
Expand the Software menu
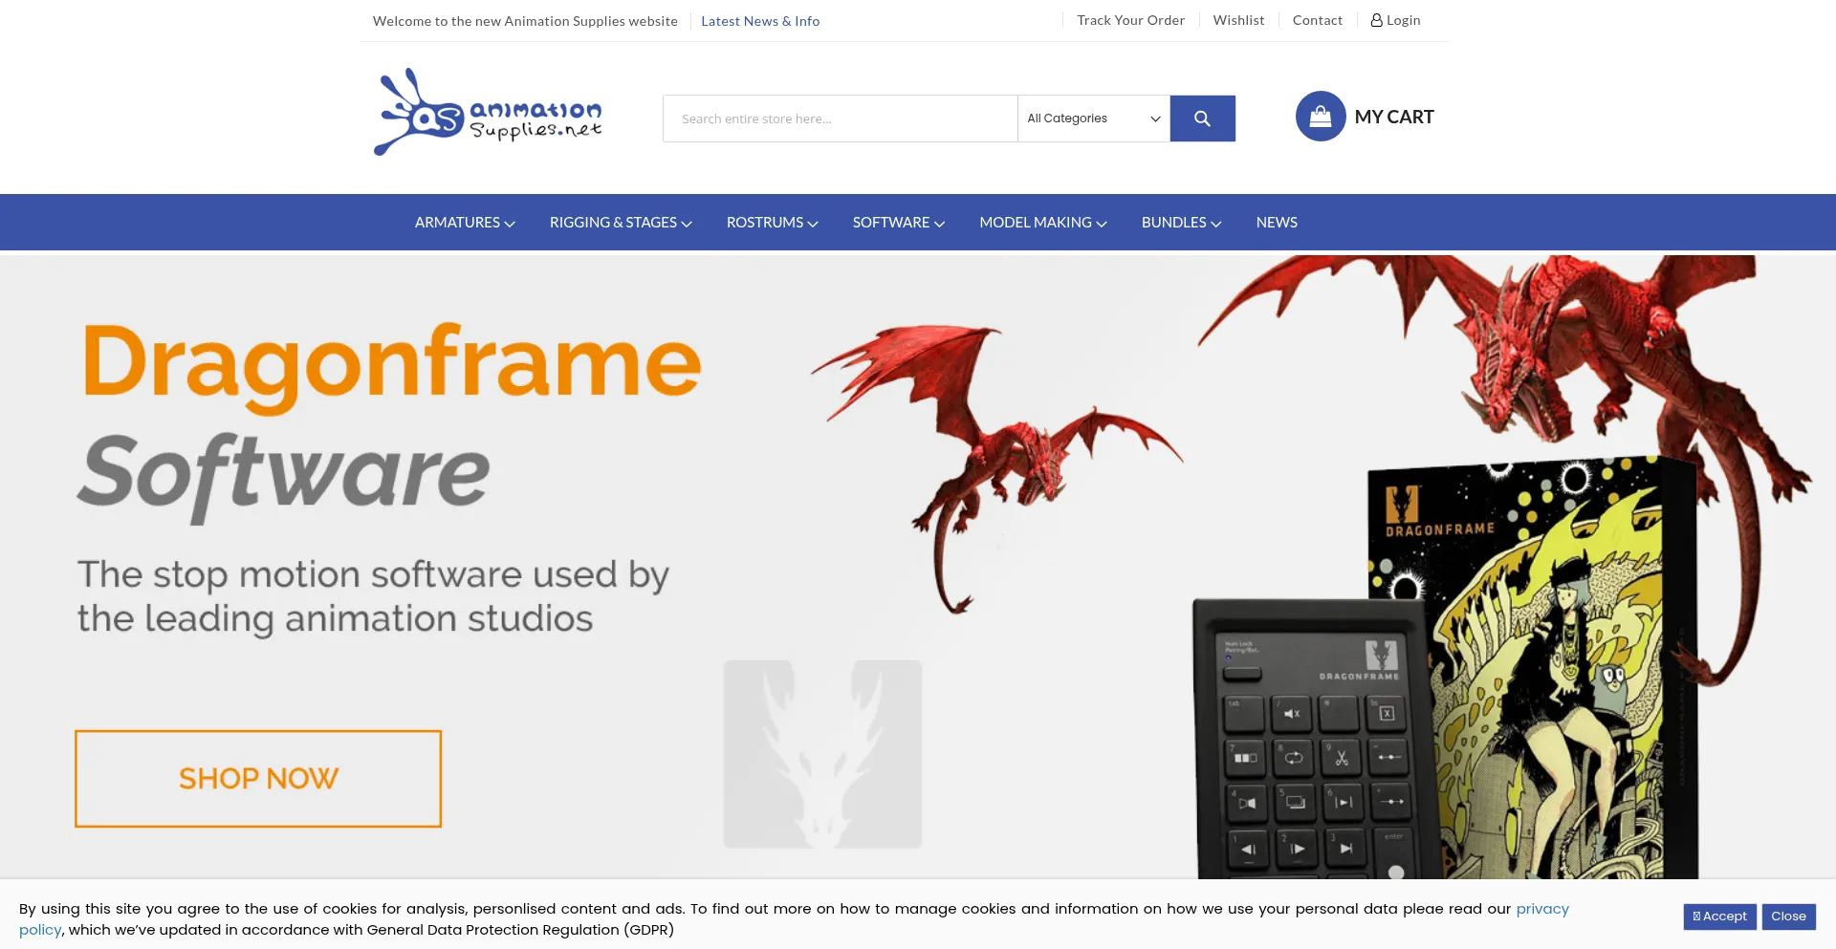click(x=899, y=223)
